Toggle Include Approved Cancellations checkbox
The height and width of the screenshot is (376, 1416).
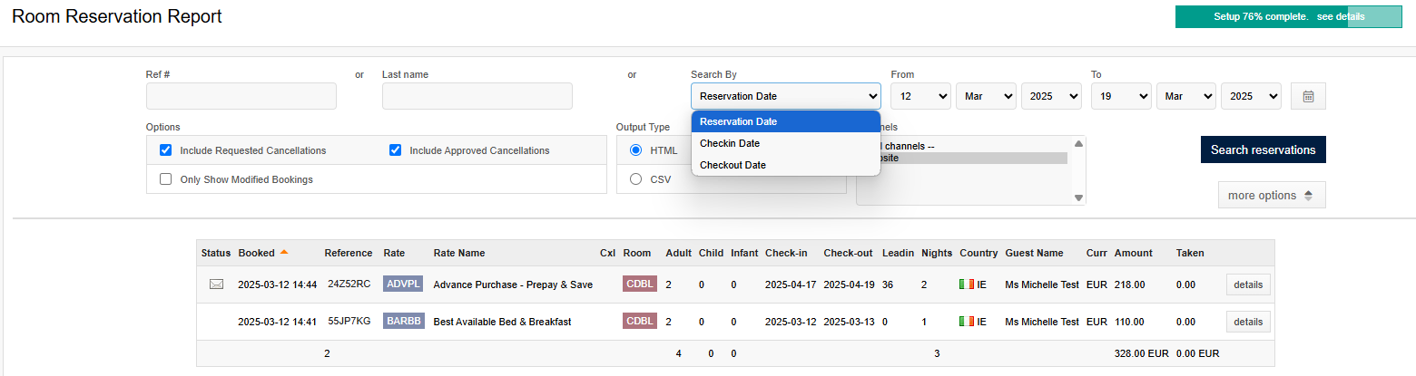395,150
